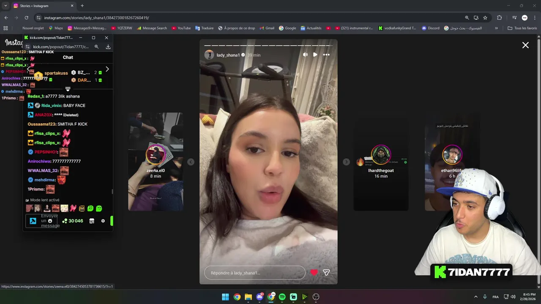
Task: Open the Chrome three-dot menu
Action: (534, 18)
